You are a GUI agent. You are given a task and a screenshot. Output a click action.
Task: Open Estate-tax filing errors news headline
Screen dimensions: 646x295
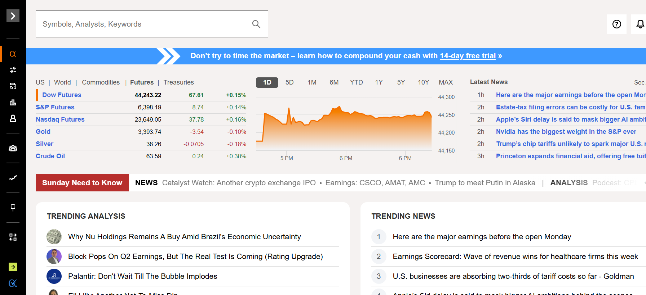click(x=571, y=107)
